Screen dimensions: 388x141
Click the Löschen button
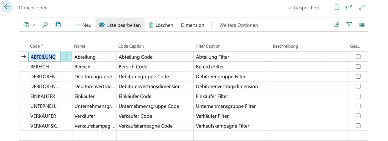161,25
